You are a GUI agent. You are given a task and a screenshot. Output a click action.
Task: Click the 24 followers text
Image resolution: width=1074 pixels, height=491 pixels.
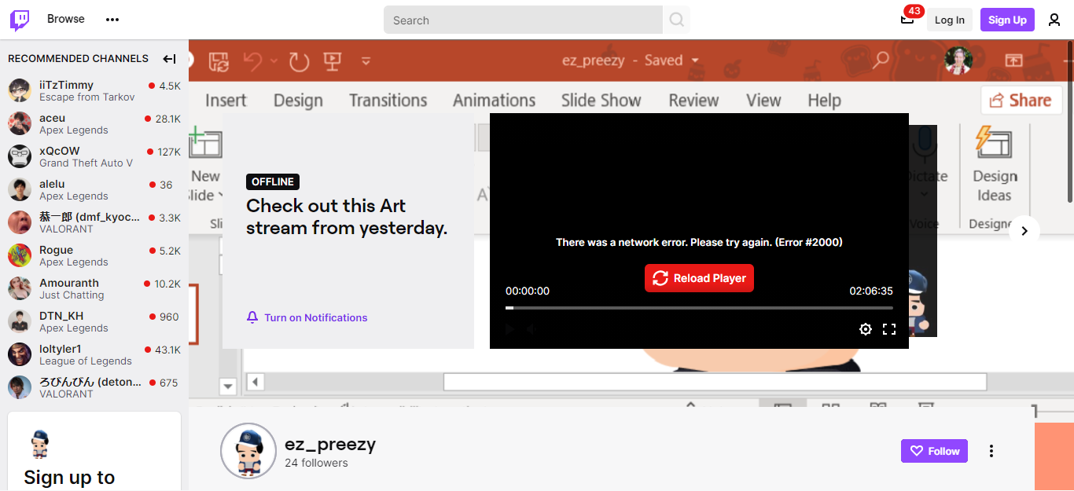click(x=316, y=463)
